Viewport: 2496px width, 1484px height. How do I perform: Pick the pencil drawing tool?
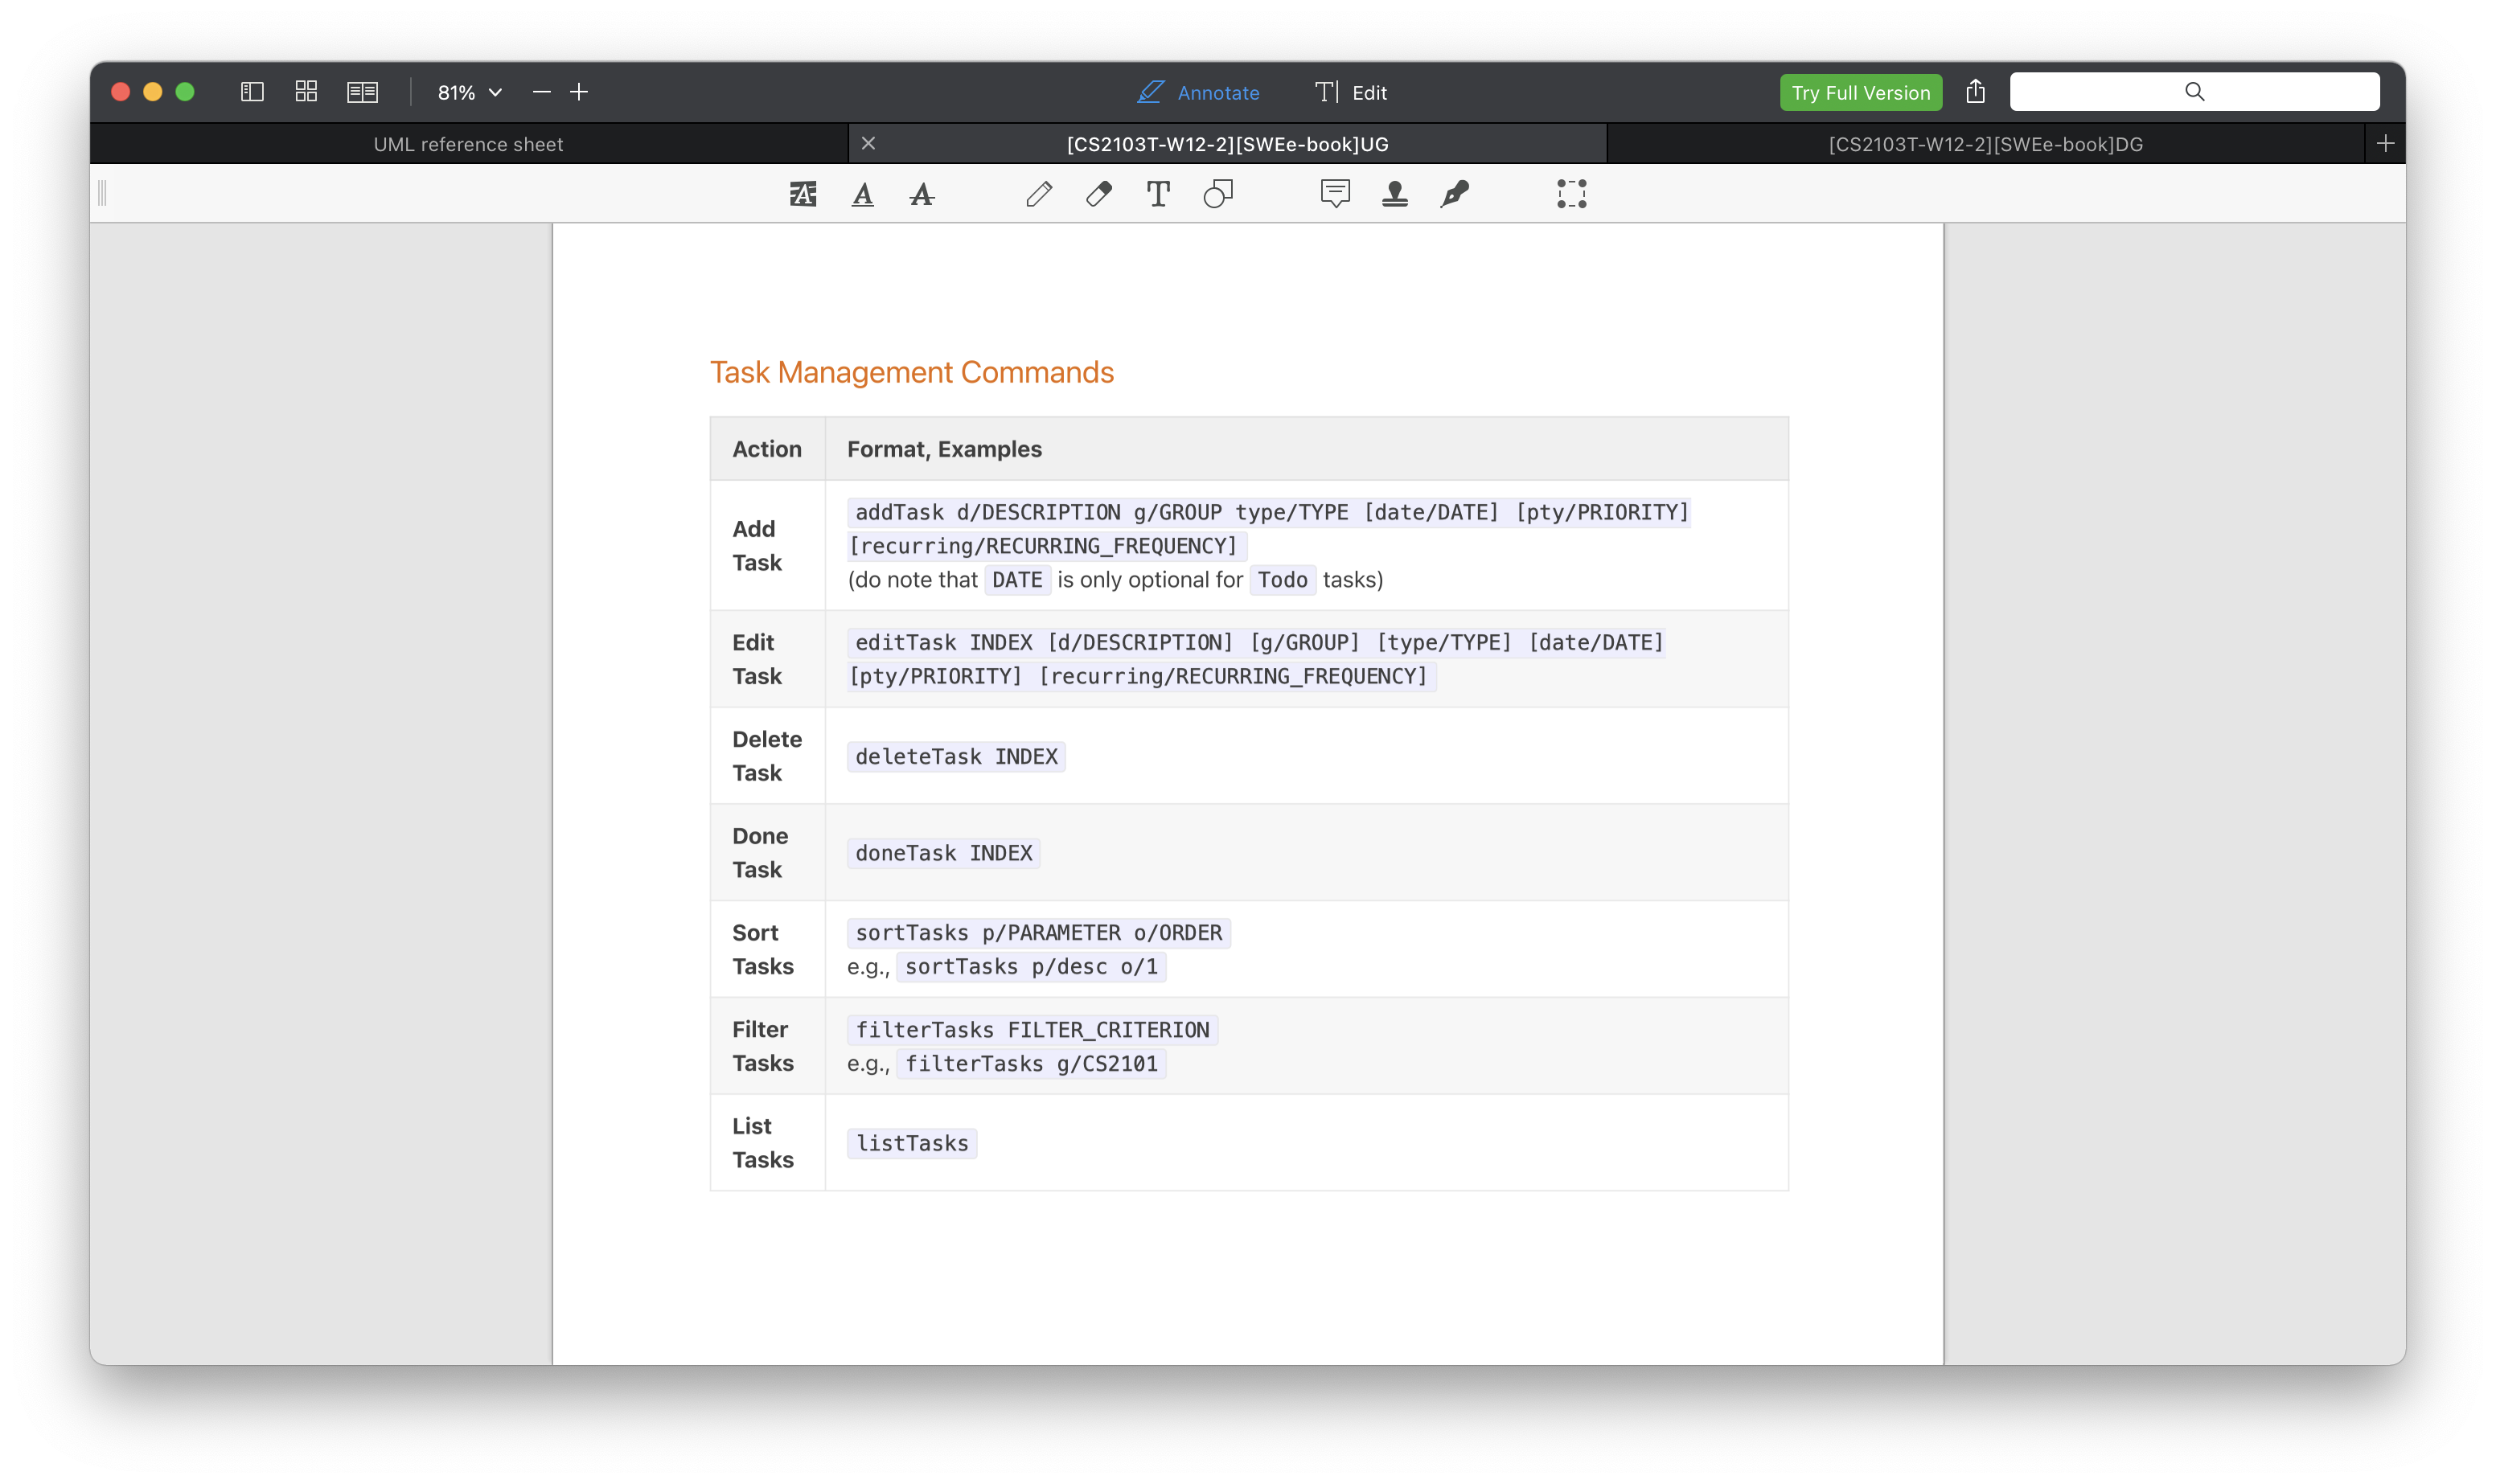(1039, 194)
